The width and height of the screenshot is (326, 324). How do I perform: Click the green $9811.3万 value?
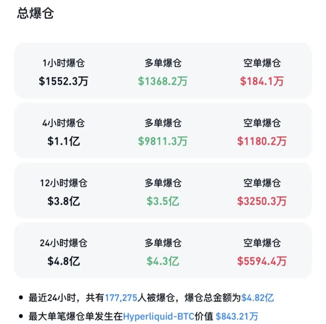click(x=163, y=141)
